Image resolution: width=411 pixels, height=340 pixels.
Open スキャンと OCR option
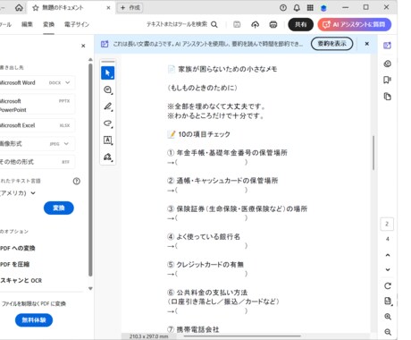pyautogui.click(x=21, y=280)
